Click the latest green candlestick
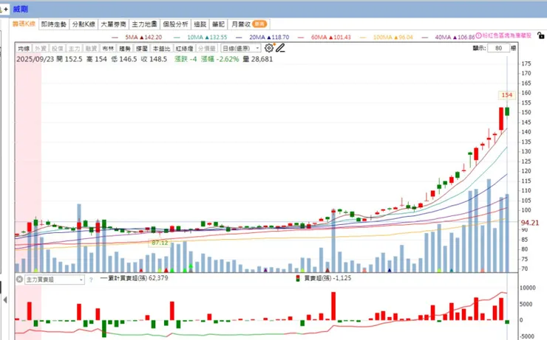547x340 pixels. click(x=507, y=111)
